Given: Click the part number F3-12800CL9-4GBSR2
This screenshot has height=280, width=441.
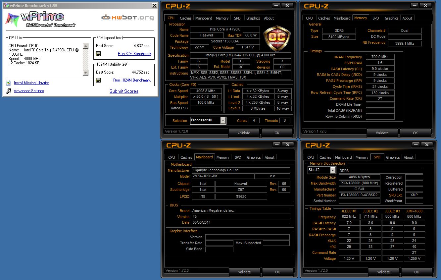Looking at the screenshot, I should pyautogui.click(x=359, y=195).
